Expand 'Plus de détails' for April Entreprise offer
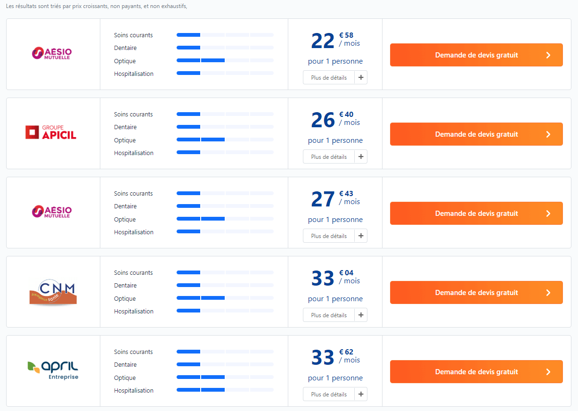 (x=329, y=395)
